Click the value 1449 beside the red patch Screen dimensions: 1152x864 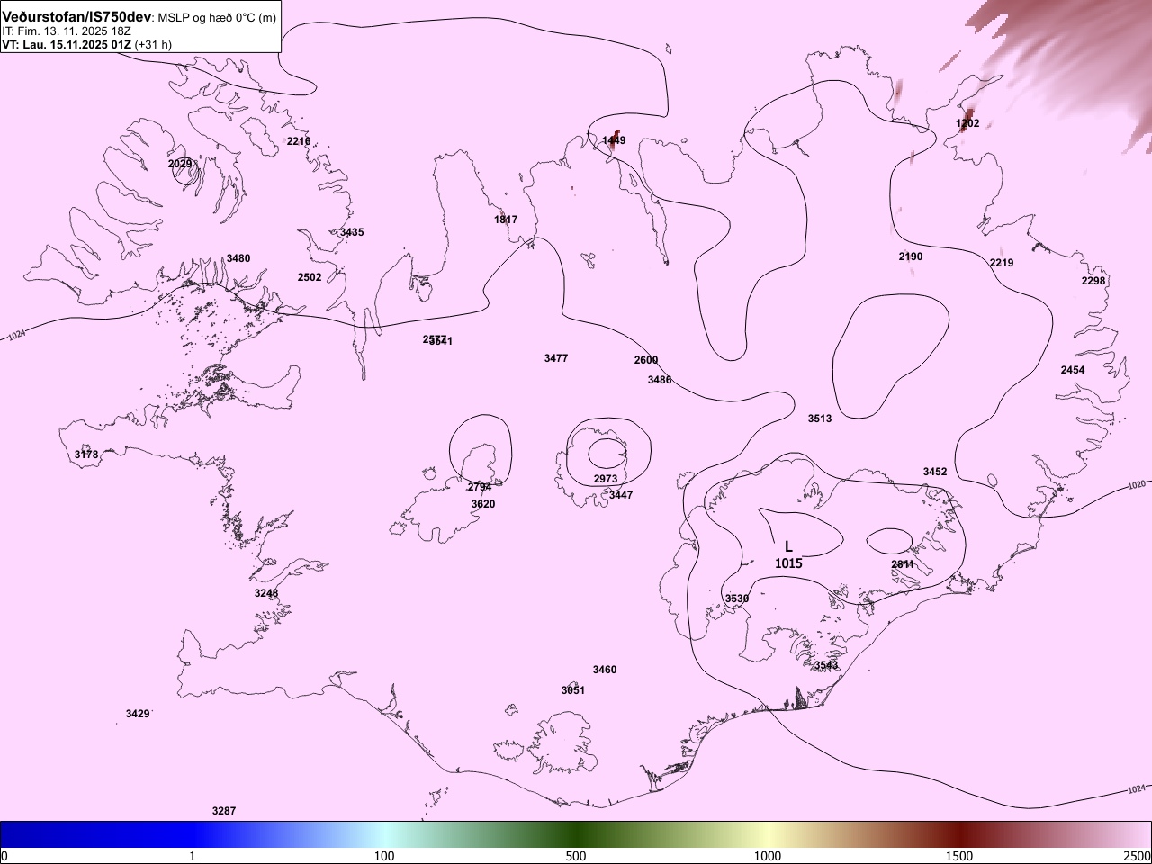coord(614,140)
